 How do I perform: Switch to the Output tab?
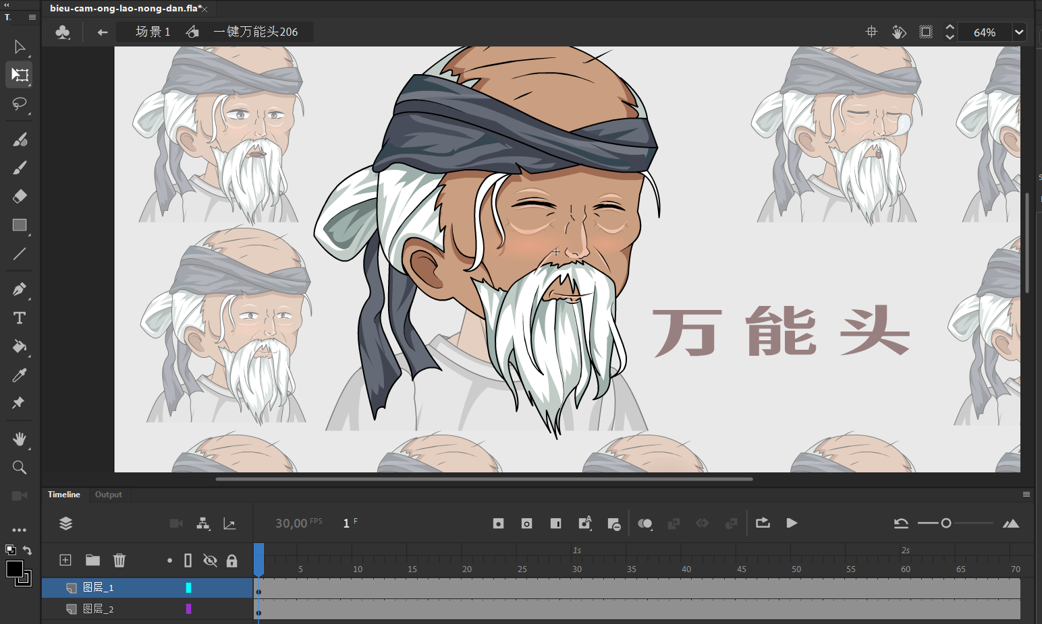(x=108, y=495)
